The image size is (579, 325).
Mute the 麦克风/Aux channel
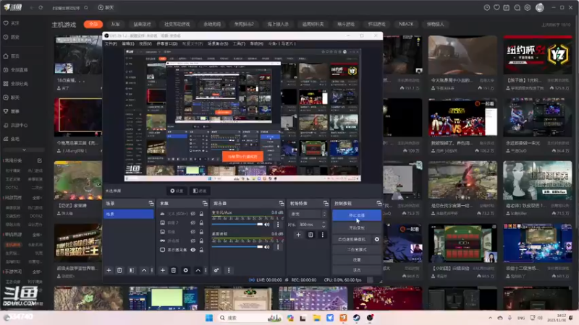pos(267,225)
